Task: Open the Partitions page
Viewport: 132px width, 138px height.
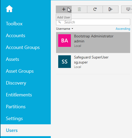Action: click(16, 107)
